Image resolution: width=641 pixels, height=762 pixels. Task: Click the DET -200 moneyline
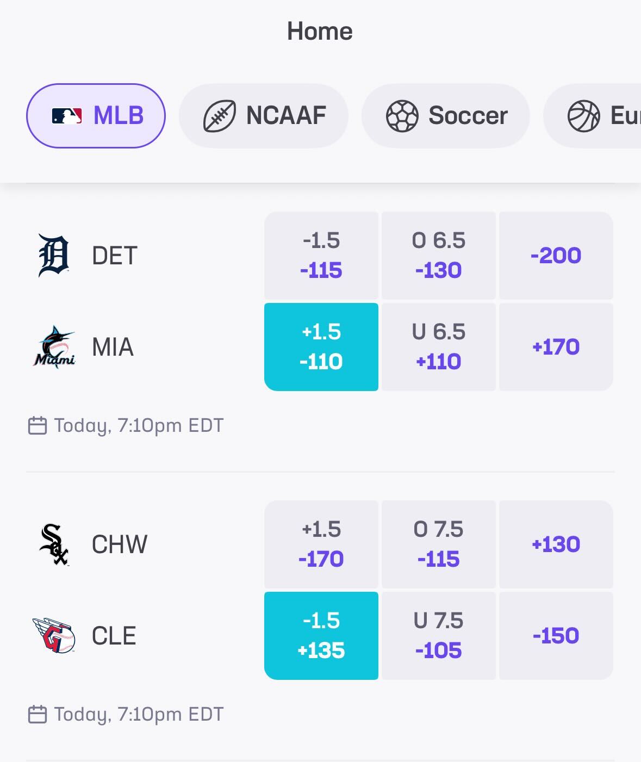click(556, 255)
